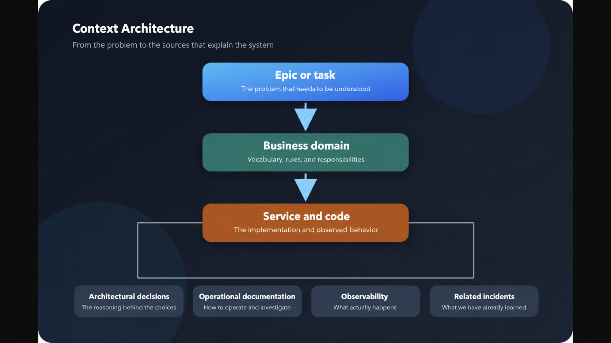The image size is (611, 343).
Task: Click the 'Context Architecture' title
Action: pos(133,28)
